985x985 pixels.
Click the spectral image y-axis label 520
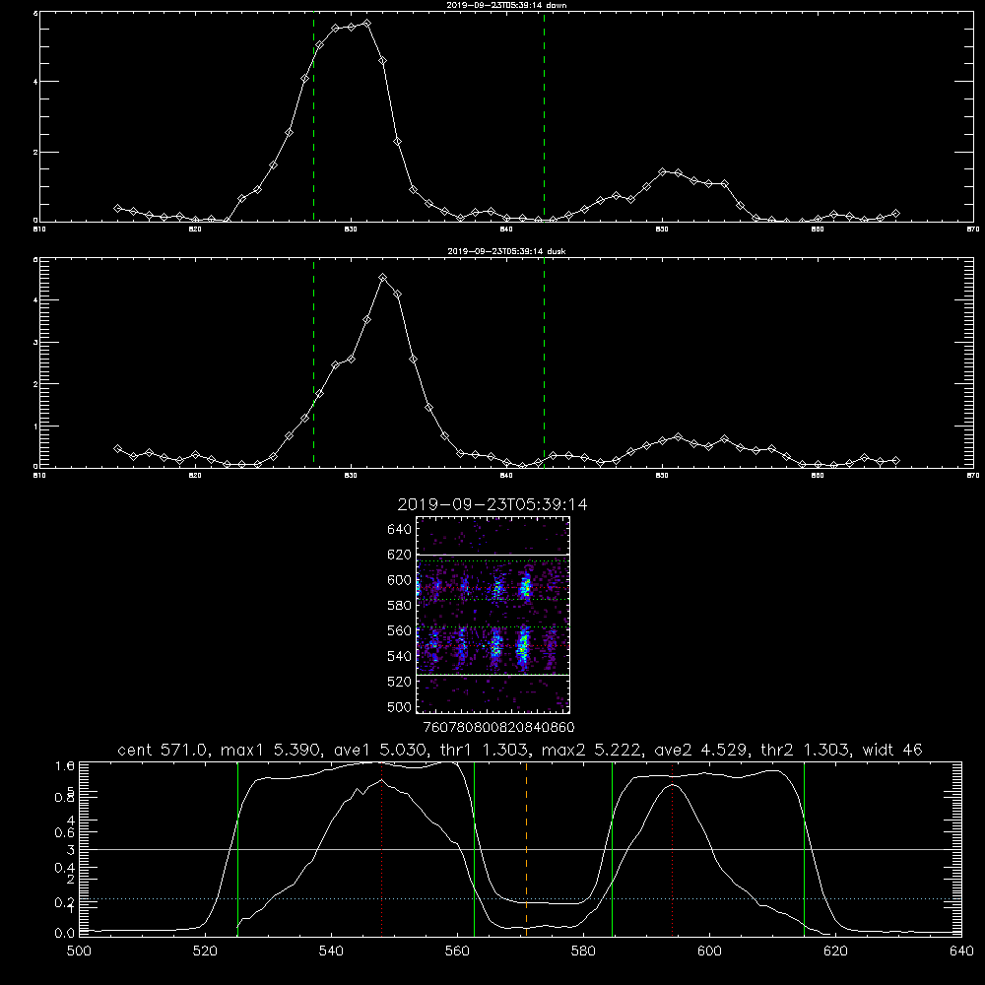coord(400,682)
